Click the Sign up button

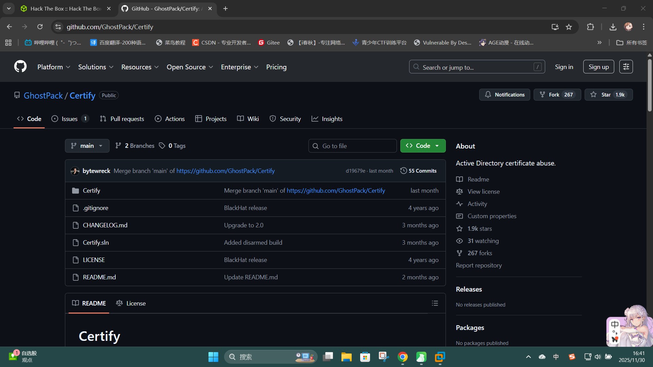tap(598, 67)
